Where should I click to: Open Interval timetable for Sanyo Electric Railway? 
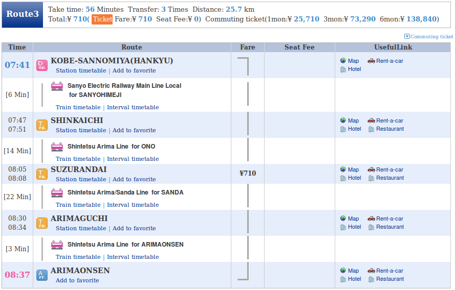133,107
